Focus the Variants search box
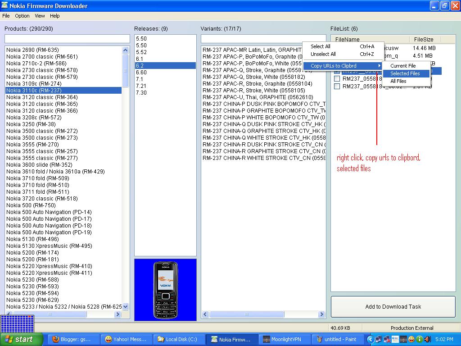The width and height of the screenshot is (461, 346). (263, 39)
